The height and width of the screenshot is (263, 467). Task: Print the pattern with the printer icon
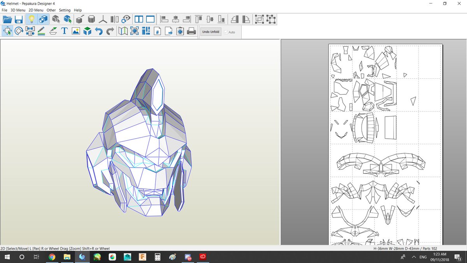click(191, 31)
